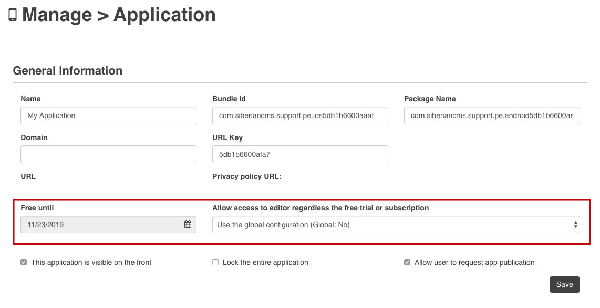Click the empty Domain field
The image size is (600, 308).
[108, 154]
